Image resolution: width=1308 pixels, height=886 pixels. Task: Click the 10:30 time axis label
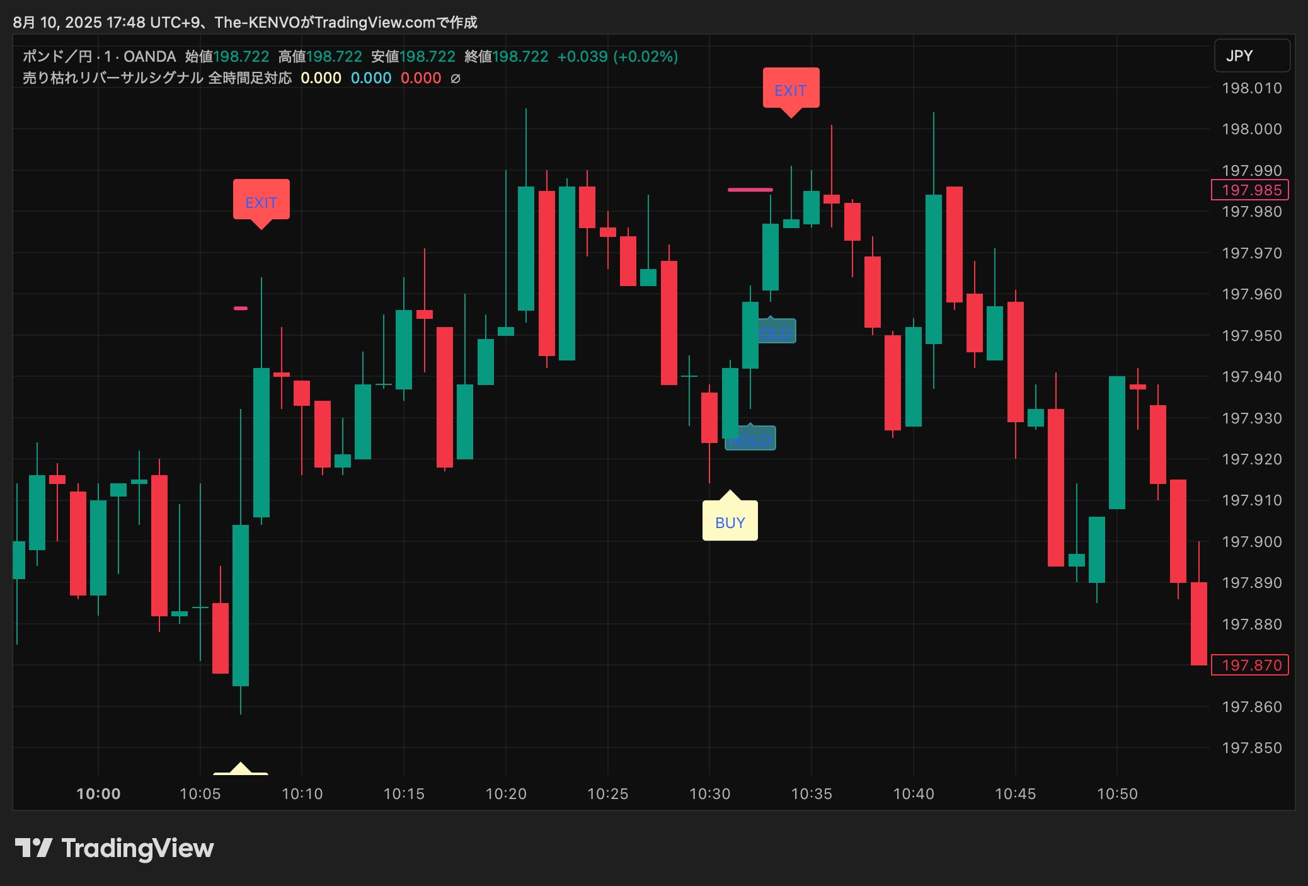709,793
